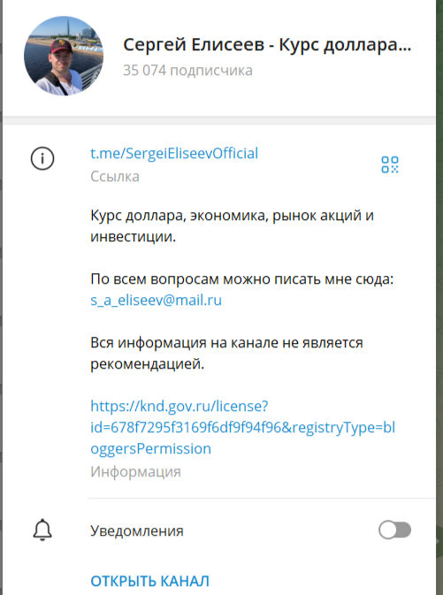The width and height of the screenshot is (443, 595).
Task: Open the knd.gov.ru license link
Action: click(243, 427)
